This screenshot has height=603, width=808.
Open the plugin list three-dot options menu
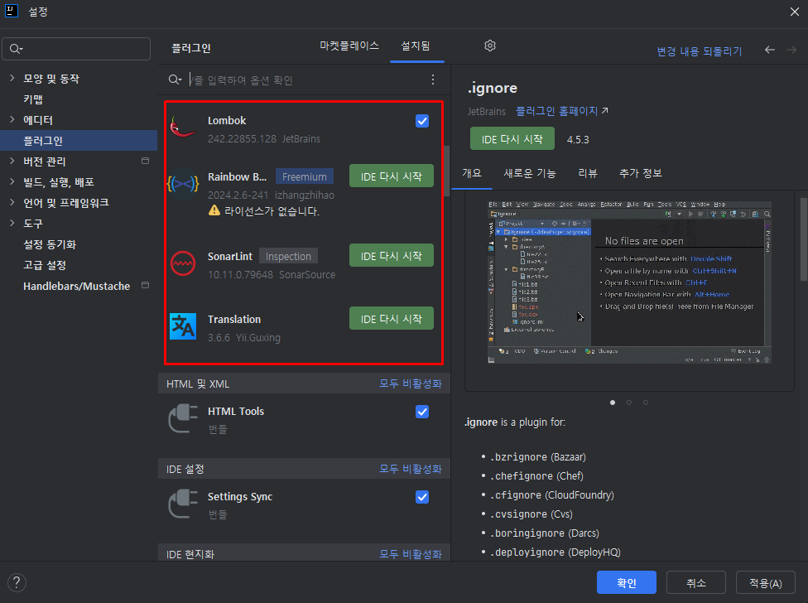(433, 80)
